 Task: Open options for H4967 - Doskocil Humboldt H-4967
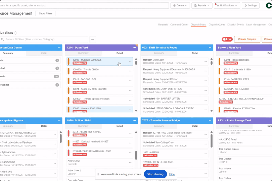pos(130,143)
